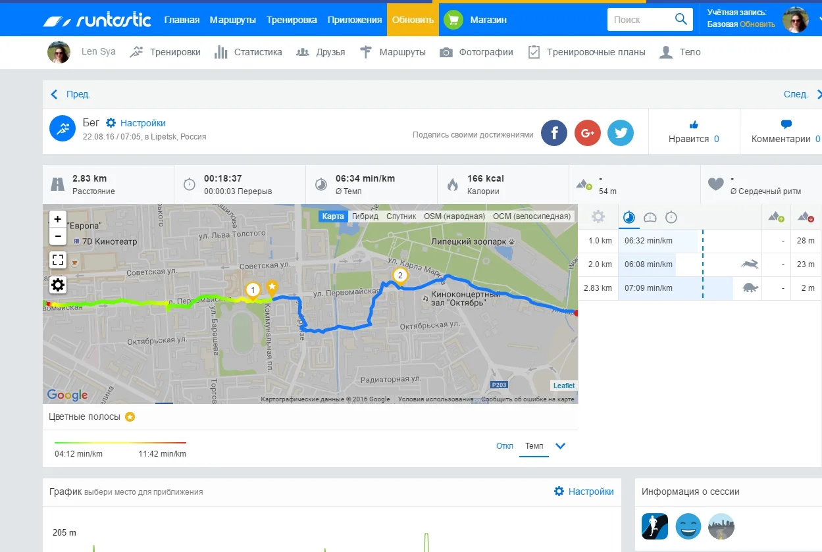This screenshot has width=822, height=552.
Task: Click the pace color gradient legend bar
Action: (120, 443)
